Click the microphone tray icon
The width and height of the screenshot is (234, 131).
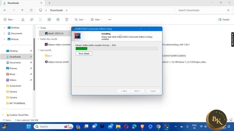188,127
